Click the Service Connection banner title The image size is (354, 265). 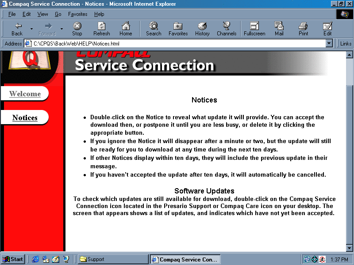point(145,65)
